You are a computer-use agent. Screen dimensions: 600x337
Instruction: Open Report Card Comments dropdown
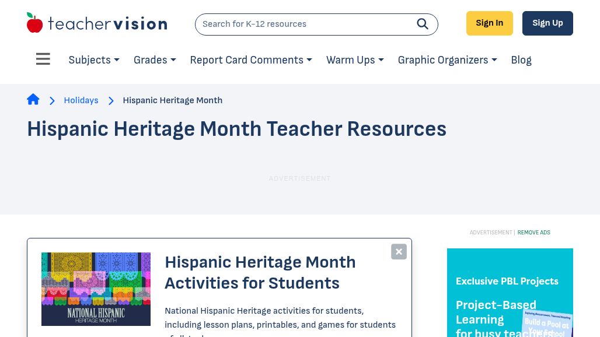[x=251, y=60]
